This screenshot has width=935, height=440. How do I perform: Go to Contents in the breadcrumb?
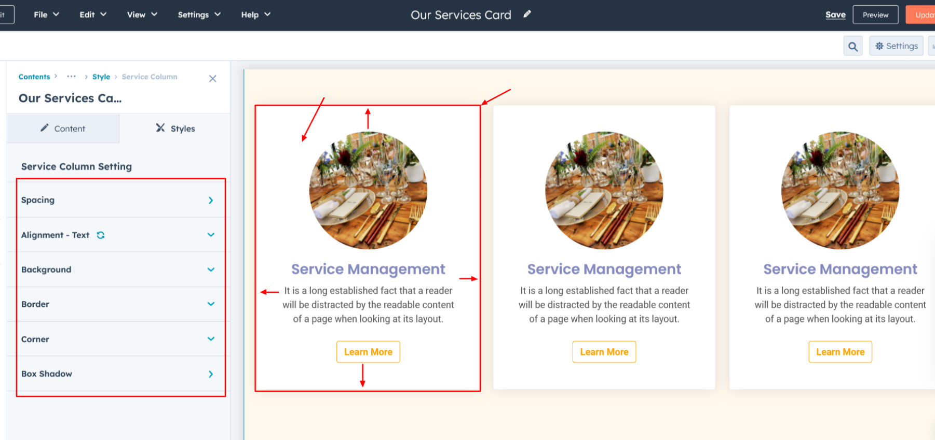(x=34, y=77)
